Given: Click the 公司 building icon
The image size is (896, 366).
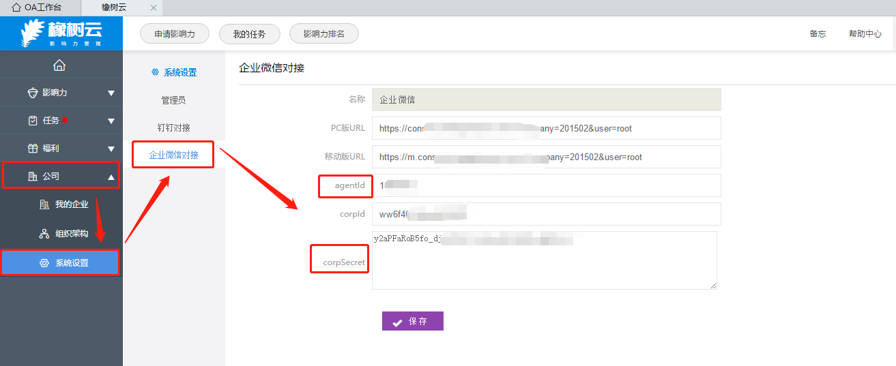Looking at the screenshot, I should (33, 176).
